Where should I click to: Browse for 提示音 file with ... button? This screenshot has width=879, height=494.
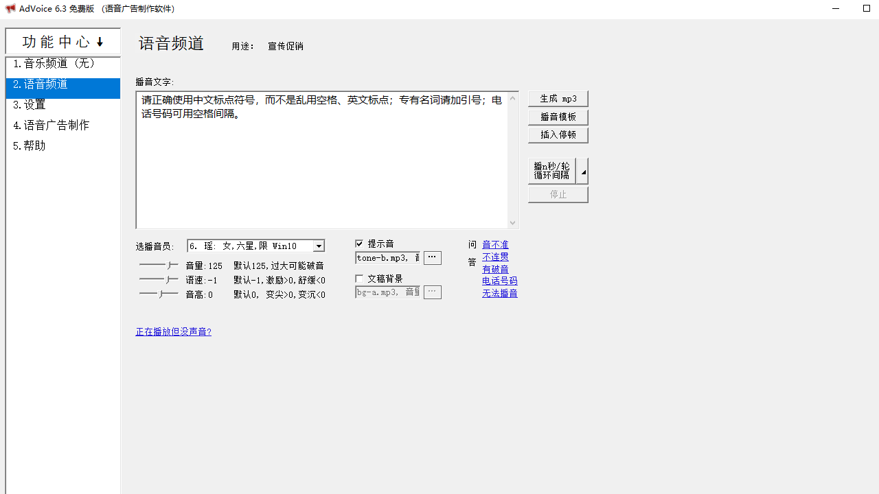(x=432, y=258)
